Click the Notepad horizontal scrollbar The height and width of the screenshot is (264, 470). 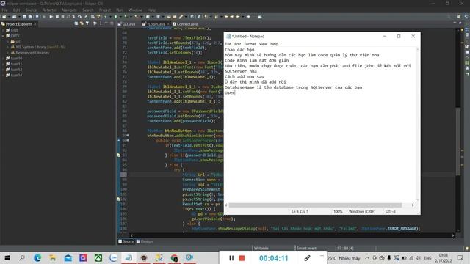point(315,205)
